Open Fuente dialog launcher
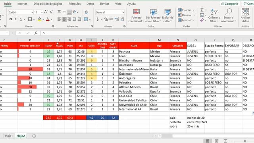Screen dimensions: 254x143 tap(53, 26)
